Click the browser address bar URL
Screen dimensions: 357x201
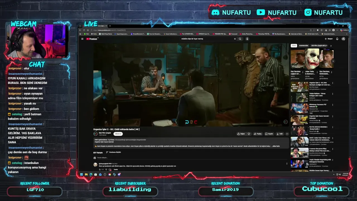point(110,30)
